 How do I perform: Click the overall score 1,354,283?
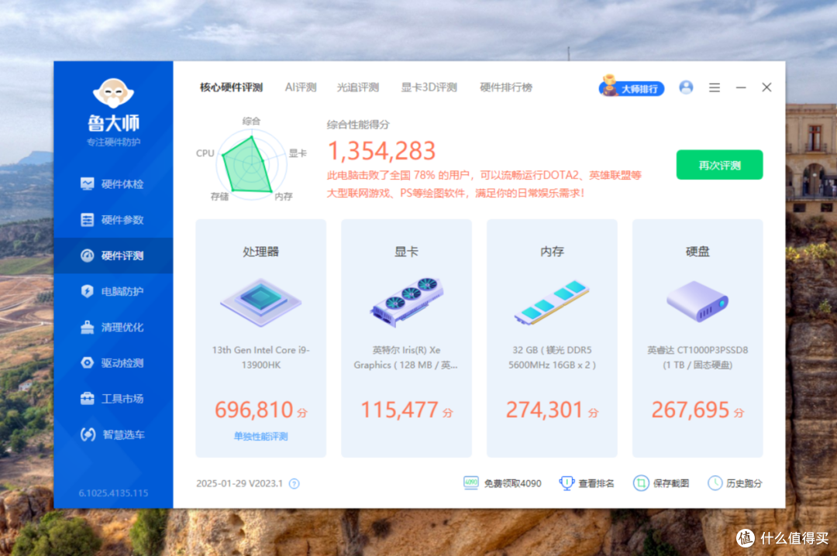pyautogui.click(x=381, y=151)
